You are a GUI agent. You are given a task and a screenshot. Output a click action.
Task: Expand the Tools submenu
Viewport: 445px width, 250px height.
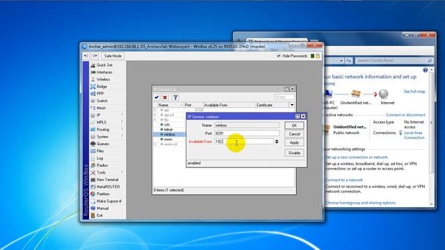click(106, 172)
